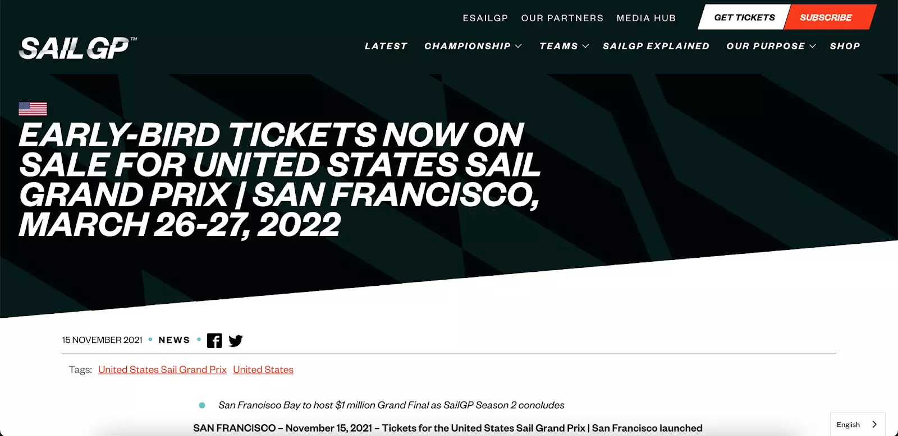Screen dimensions: 898x436
Task: Open United States Sail Grand Prix tag
Action: [162, 369]
